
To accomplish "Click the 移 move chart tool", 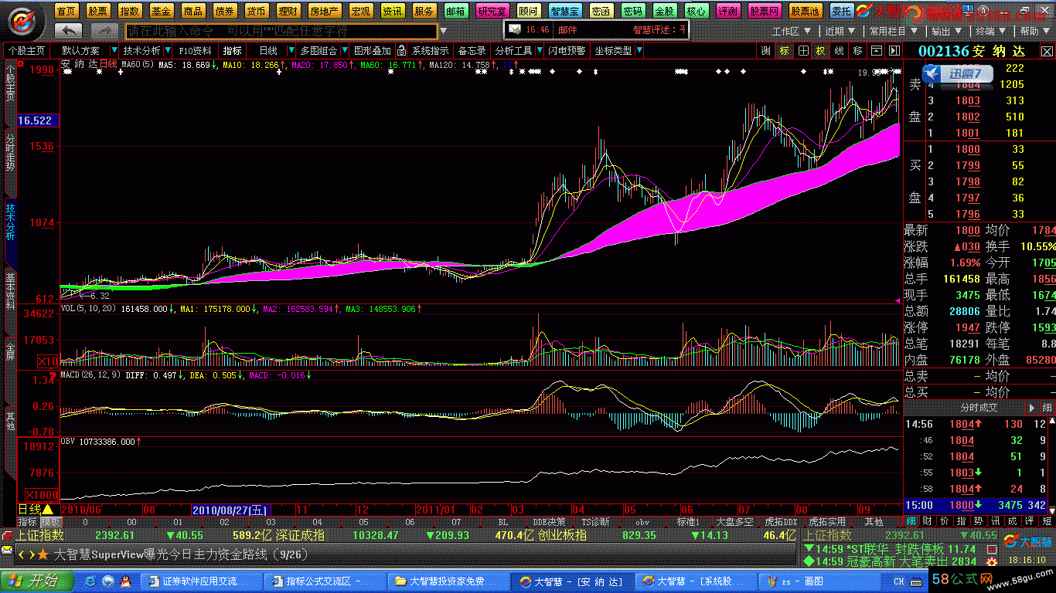I will 857,51.
